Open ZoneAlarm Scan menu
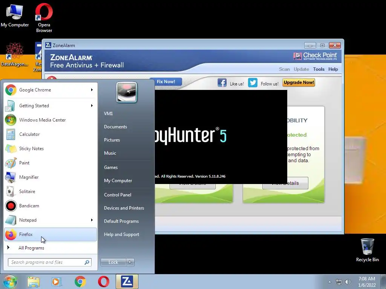This screenshot has height=289, width=386. (x=284, y=69)
